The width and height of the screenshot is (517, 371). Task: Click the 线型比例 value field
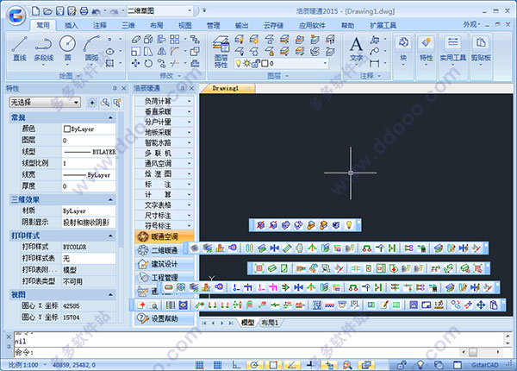[x=89, y=163]
